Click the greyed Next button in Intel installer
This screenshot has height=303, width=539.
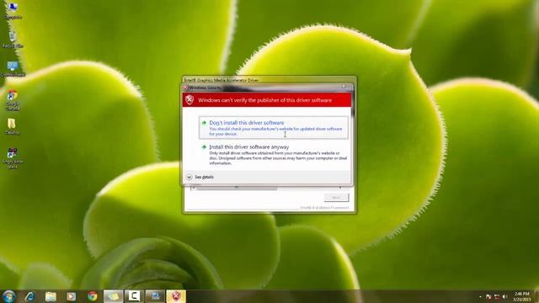(336, 198)
